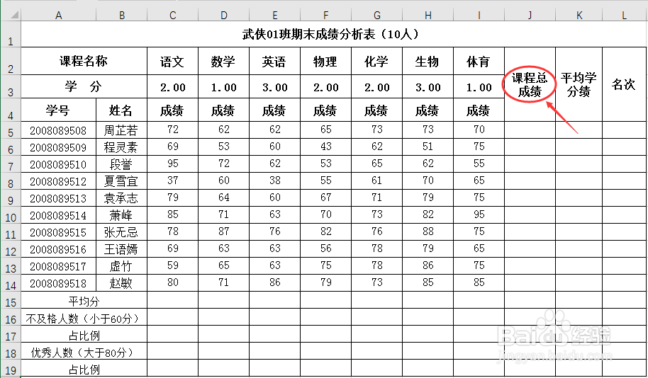The height and width of the screenshot is (378, 648).
Task: Click 萧峰's 体育 score 95
Action: click(479, 214)
